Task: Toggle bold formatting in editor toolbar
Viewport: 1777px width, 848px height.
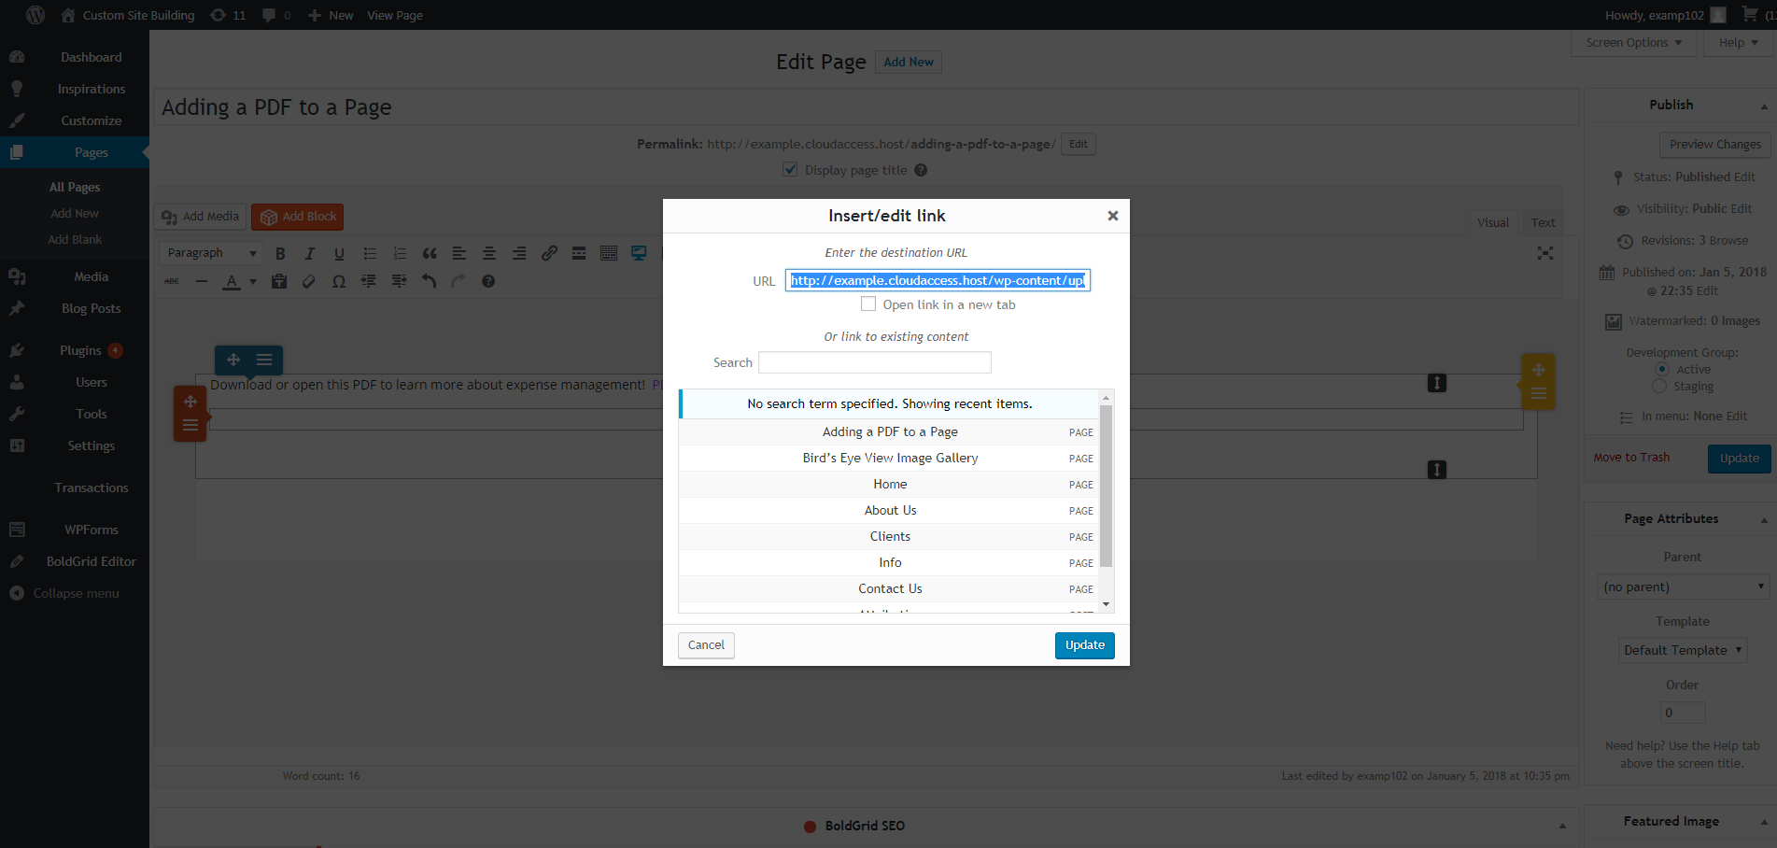Action: click(x=280, y=253)
